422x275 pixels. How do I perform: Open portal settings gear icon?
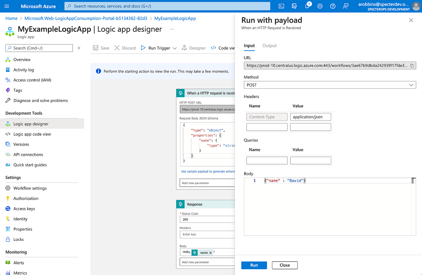[x=320, y=6]
